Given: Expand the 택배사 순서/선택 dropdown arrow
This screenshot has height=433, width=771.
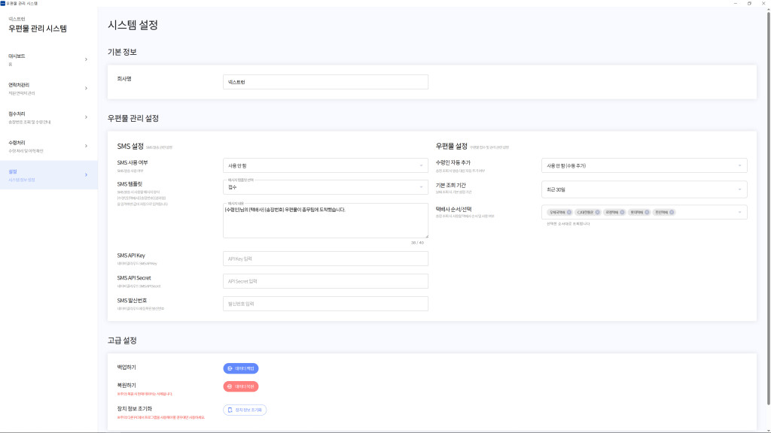Looking at the screenshot, I should [x=739, y=212].
